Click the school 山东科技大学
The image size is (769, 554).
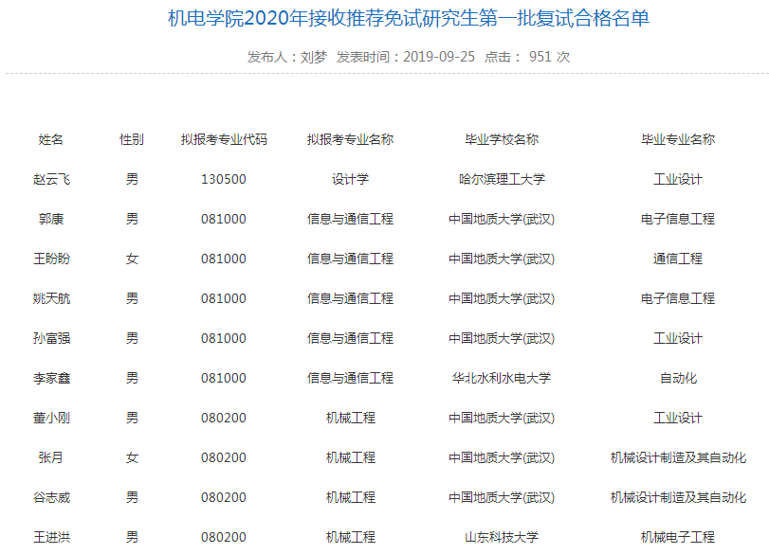tap(502, 537)
